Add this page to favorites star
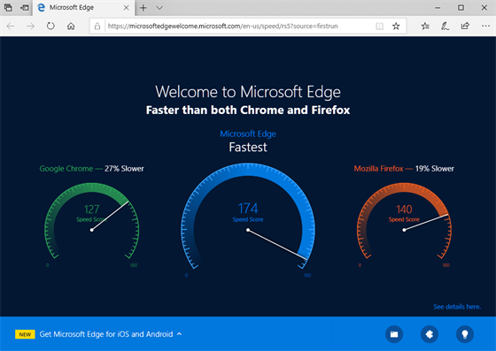496x351 pixels. (x=396, y=27)
